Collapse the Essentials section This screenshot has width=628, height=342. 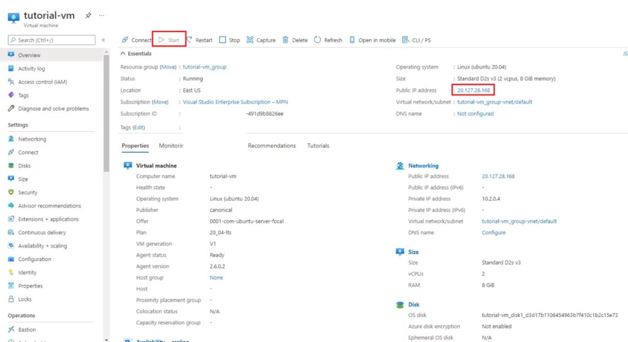click(x=136, y=54)
